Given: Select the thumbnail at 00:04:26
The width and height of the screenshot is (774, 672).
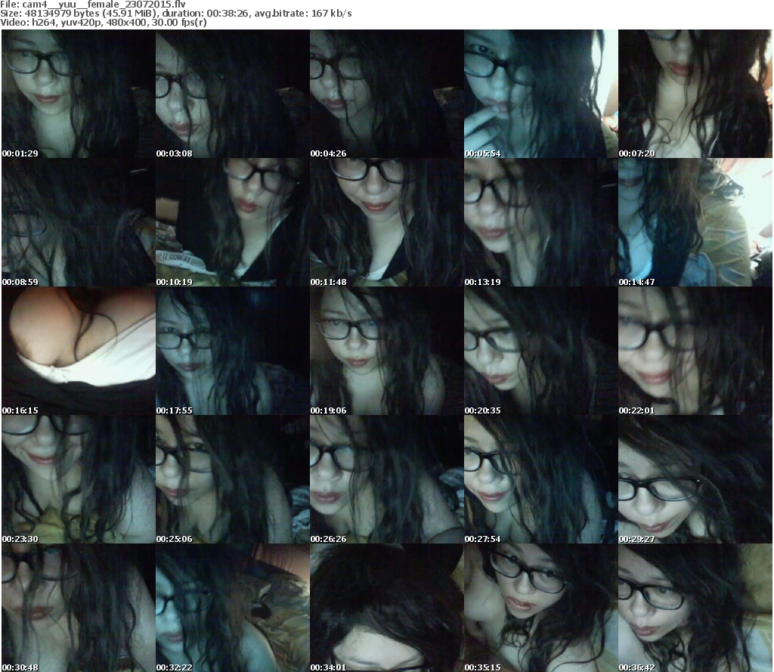Looking at the screenshot, I should (x=386, y=94).
